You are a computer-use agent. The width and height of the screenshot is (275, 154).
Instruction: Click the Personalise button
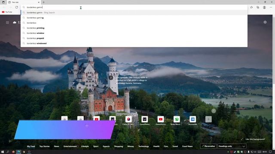(x=208, y=146)
